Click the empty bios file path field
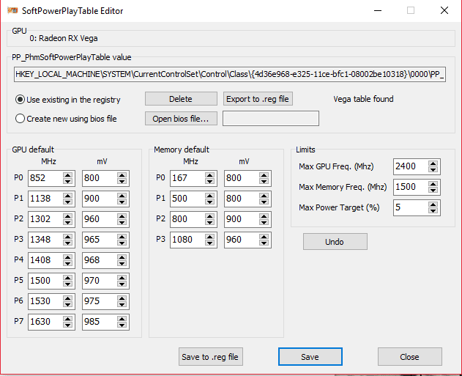 coord(271,118)
